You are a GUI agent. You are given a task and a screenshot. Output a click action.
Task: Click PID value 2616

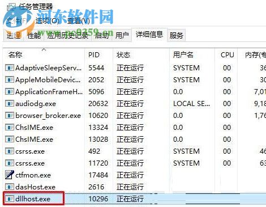point(96,187)
